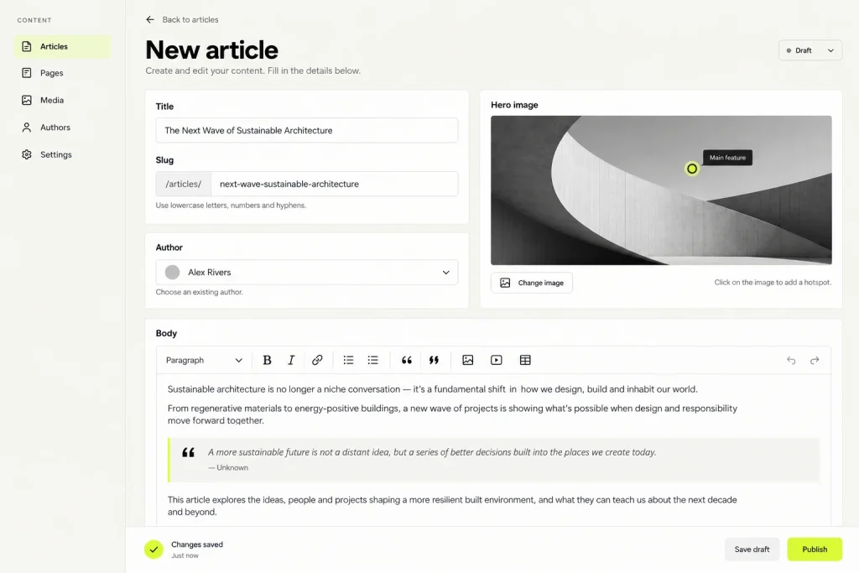Insert an image into the body

coord(468,360)
